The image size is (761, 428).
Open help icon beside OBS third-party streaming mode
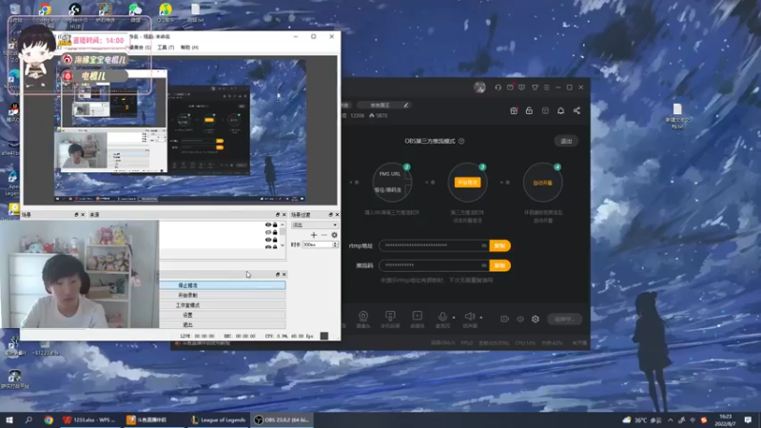(461, 141)
